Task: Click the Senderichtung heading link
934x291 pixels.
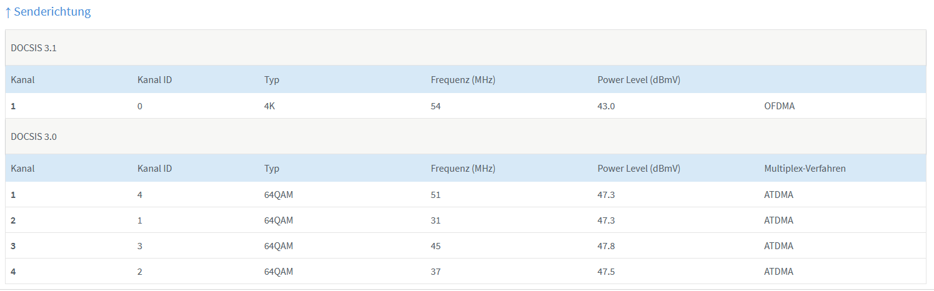Action: pyautogui.click(x=52, y=12)
